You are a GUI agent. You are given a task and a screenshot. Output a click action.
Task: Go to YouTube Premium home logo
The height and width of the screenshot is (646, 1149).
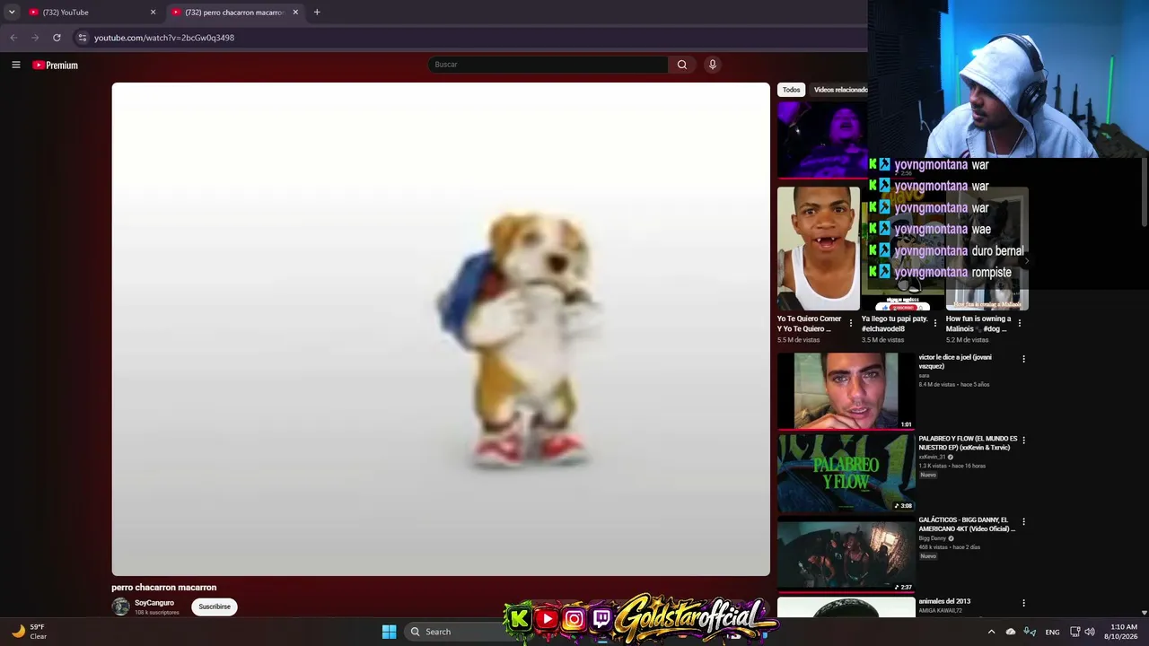56,65
